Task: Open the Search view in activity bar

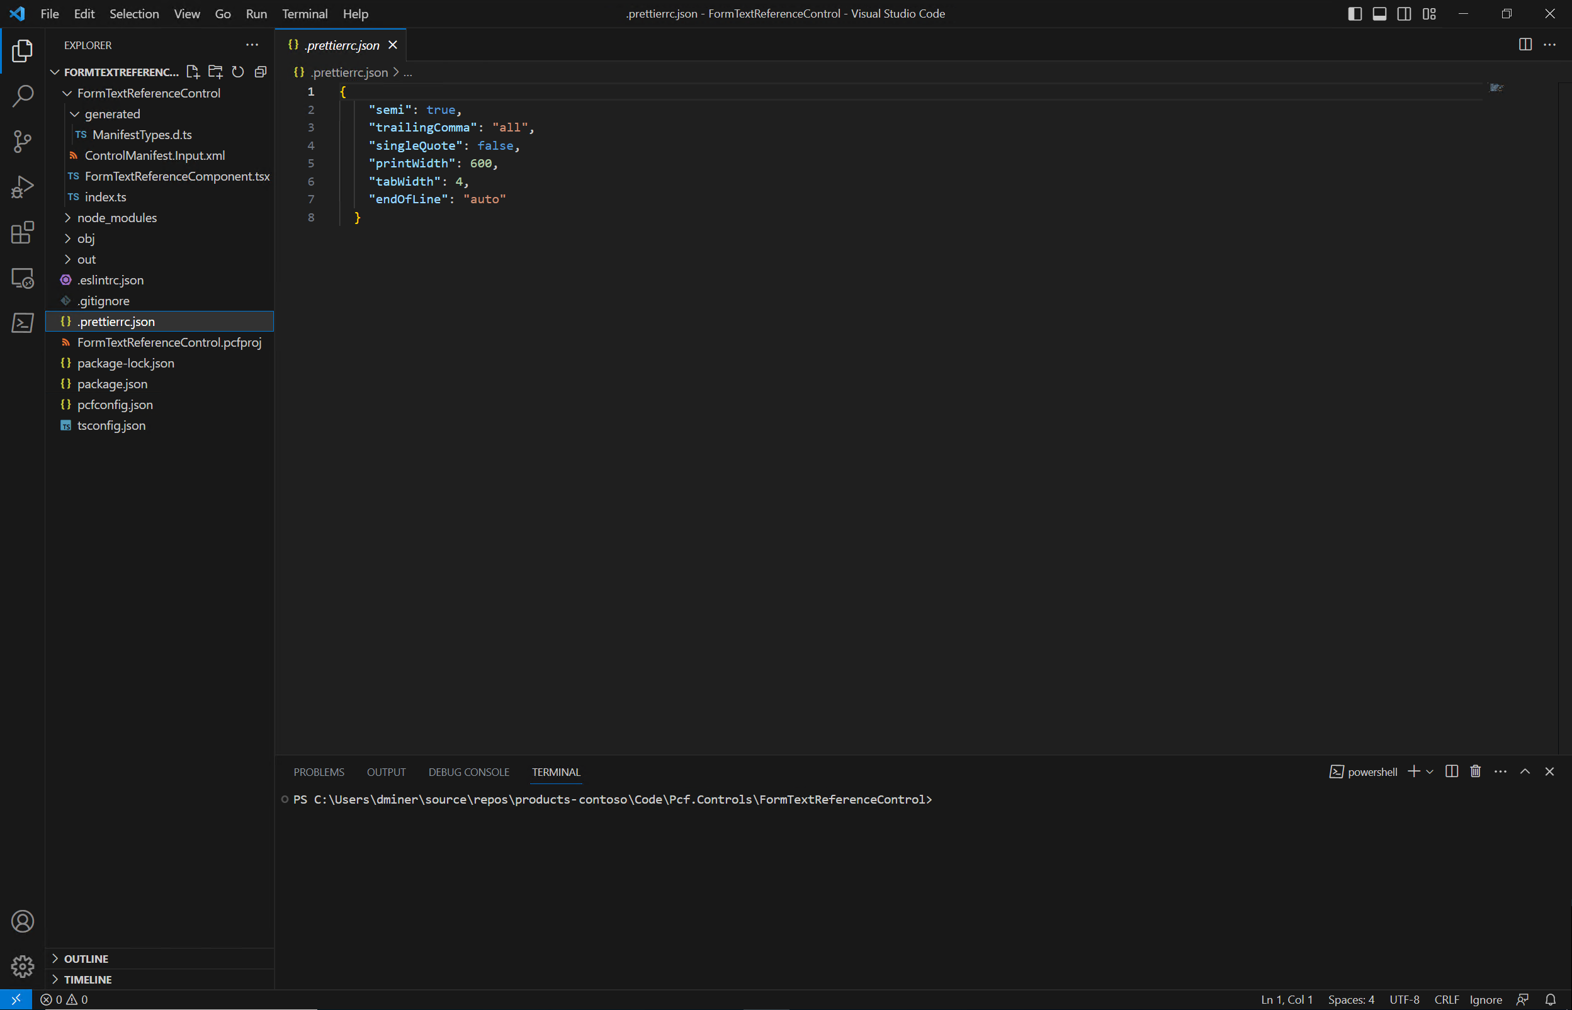Action: [x=22, y=96]
